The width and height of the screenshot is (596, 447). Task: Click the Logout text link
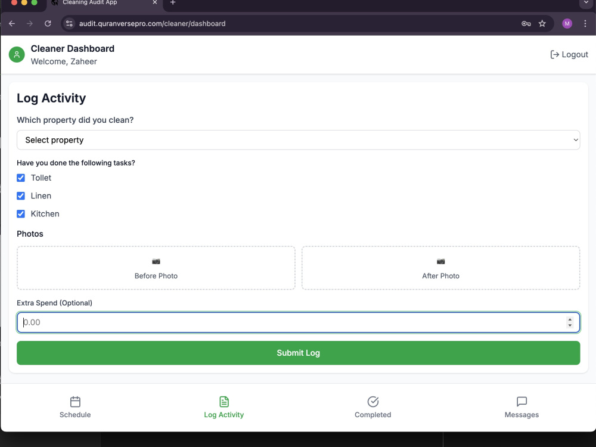[575, 55]
